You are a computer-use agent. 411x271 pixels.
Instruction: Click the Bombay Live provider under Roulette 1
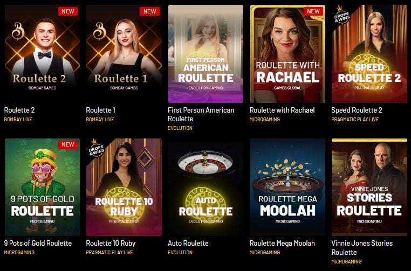click(100, 120)
